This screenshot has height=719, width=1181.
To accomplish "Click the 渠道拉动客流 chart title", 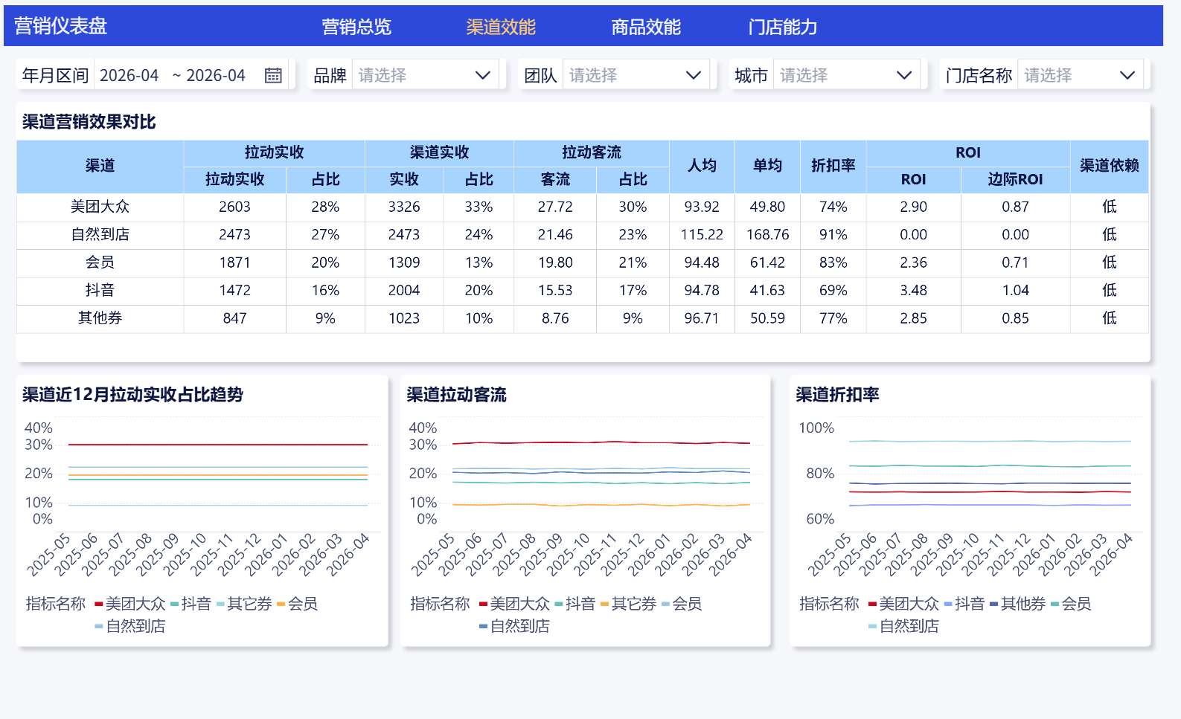I will (x=456, y=395).
